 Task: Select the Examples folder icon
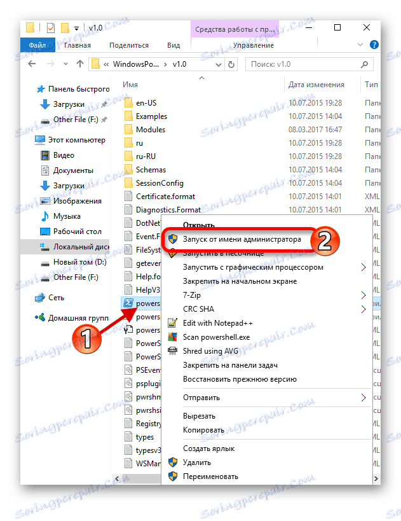click(x=128, y=116)
